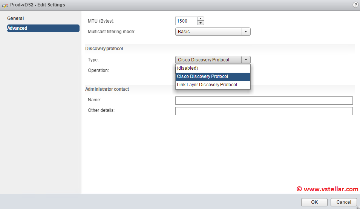Click the arrow button on Multicast filtering dropdown
The height and width of the screenshot is (209, 360).
click(246, 32)
